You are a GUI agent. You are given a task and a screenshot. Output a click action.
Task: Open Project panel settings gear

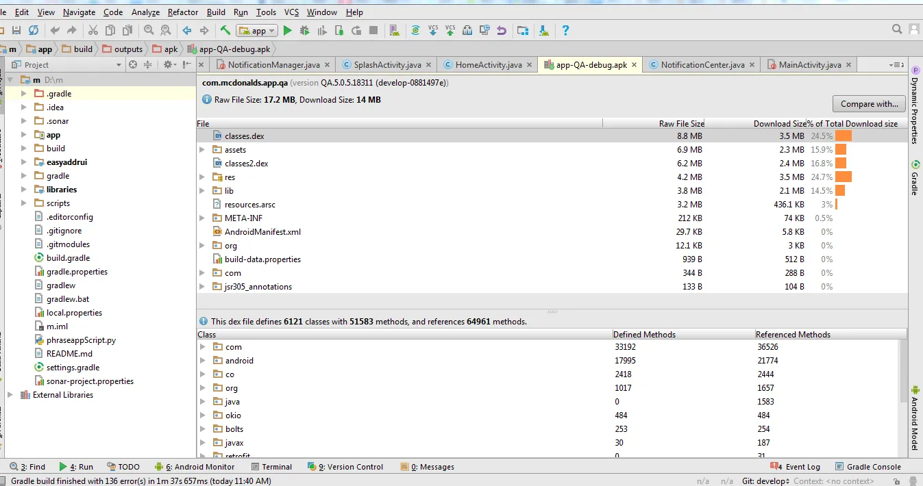(x=168, y=64)
